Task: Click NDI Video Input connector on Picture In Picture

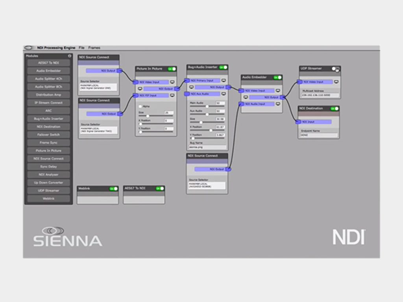Action: coord(135,82)
